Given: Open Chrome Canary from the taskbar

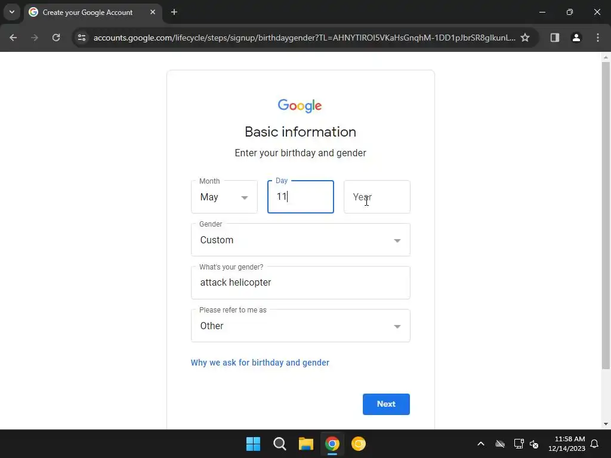Looking at the screenshot, I should [359, 444].
